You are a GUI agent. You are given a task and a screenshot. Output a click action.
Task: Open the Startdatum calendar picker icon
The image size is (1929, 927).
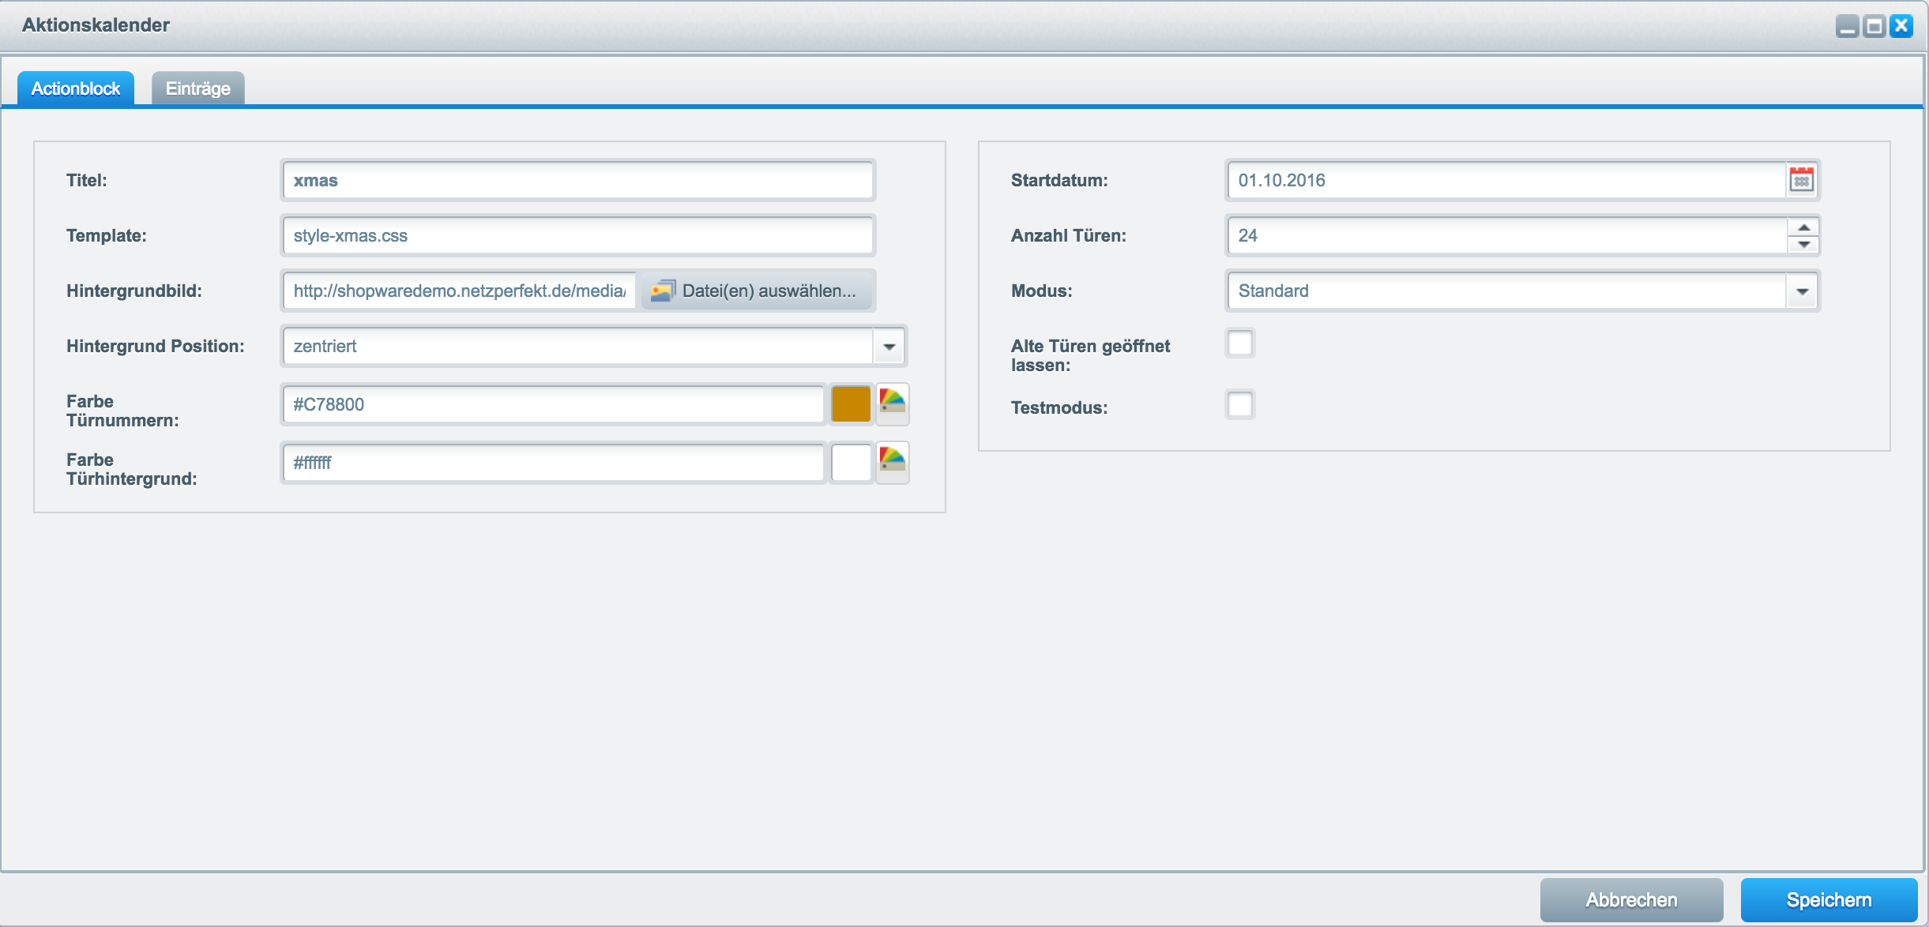[x=1802, y=180]
